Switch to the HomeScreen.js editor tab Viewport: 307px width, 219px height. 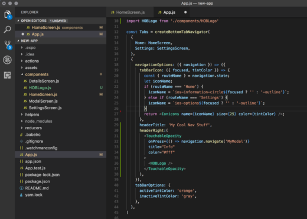[130, 12]
